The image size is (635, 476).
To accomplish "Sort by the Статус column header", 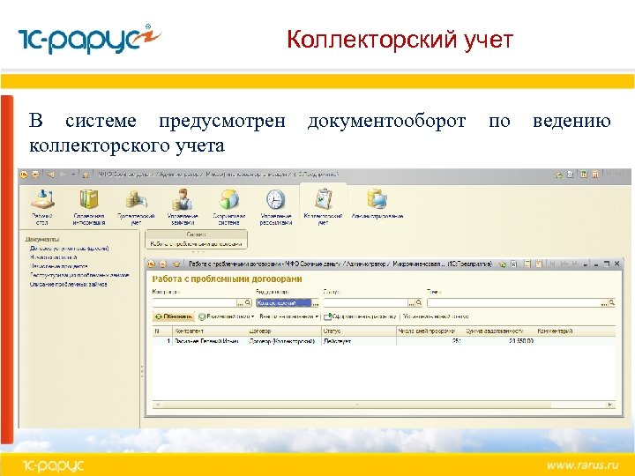I will (x=359, y=331).
